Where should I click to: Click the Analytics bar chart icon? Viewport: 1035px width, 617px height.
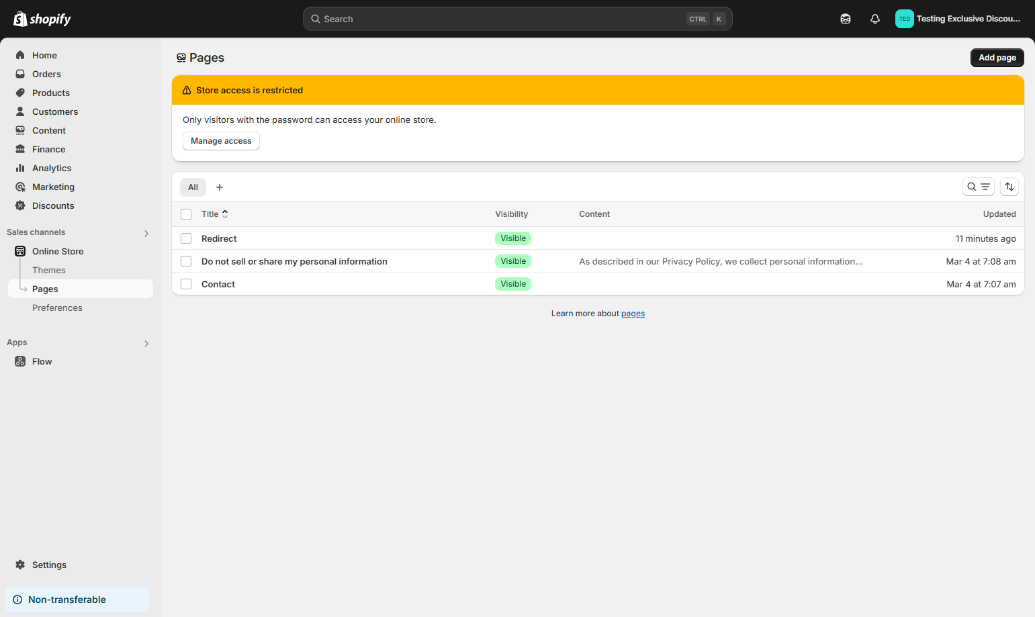coord(20,168)
